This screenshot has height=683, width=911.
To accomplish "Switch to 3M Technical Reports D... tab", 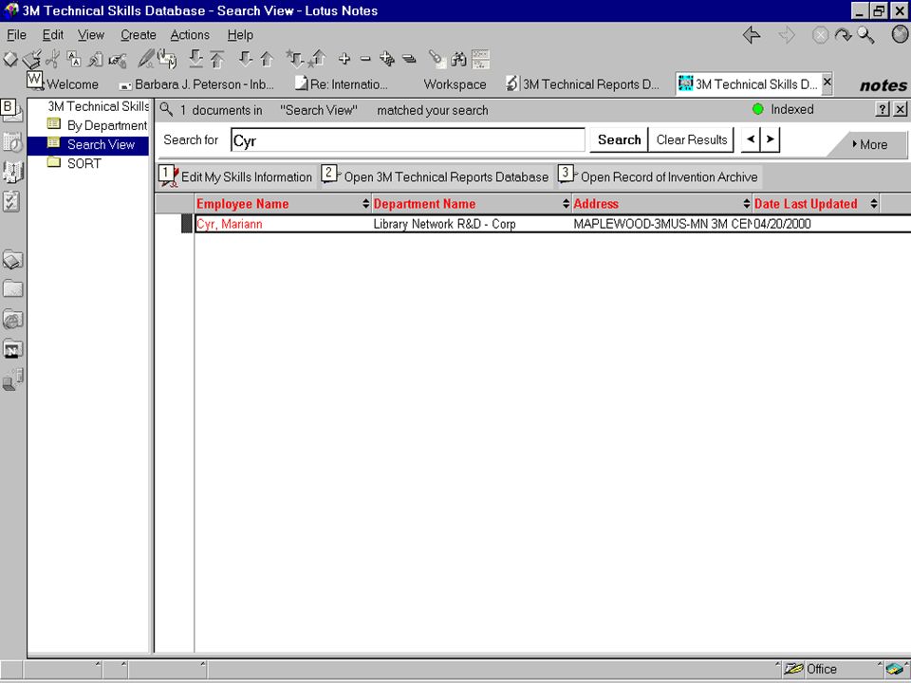I will coord(583,84).
